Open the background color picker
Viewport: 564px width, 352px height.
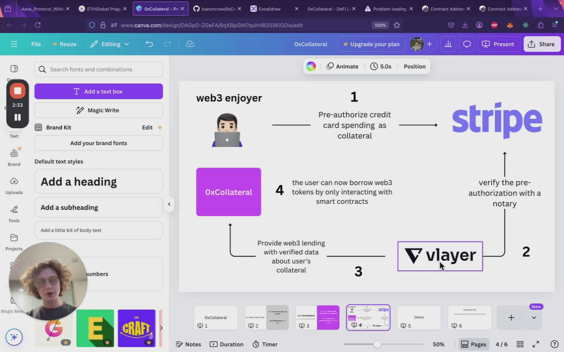click(x=311, y=66)
